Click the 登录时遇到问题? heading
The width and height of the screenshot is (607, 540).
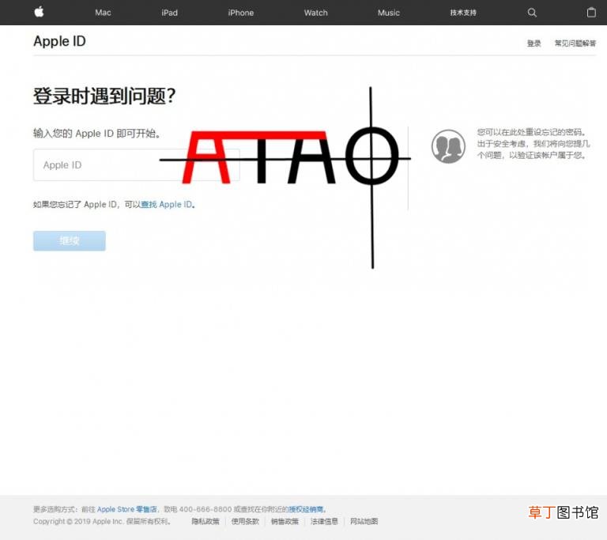(x=104, y=96)
